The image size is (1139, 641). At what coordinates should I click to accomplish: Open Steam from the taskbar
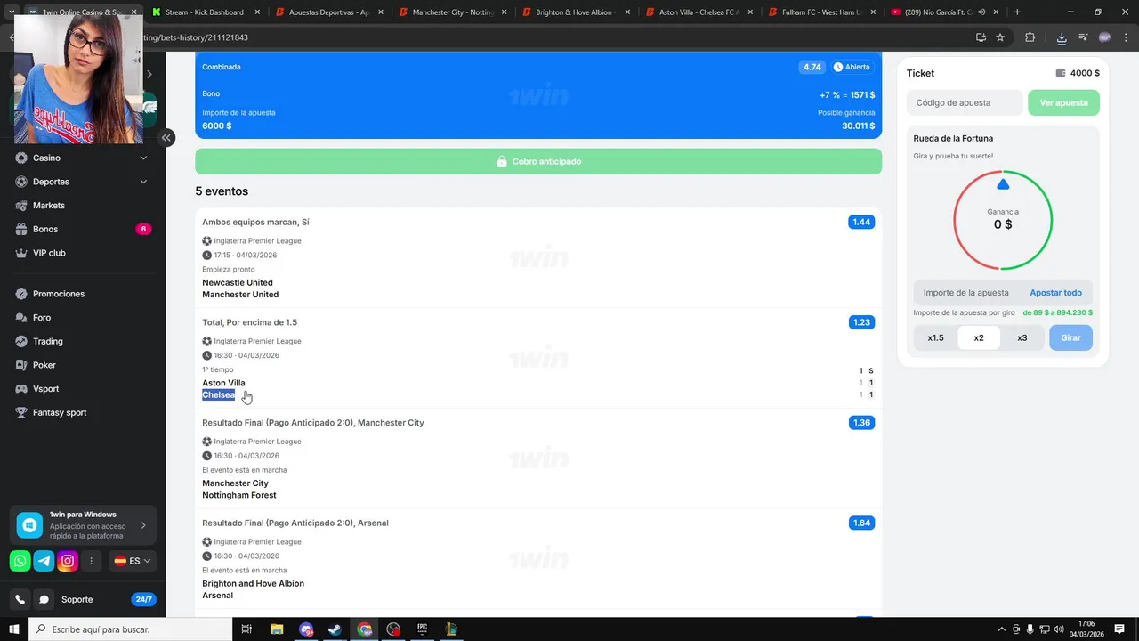pos(335,629)
